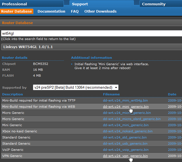Click the Router Database orange title
Screen dimensions: 182x162
pyautogui.click(x=17, y=23)
